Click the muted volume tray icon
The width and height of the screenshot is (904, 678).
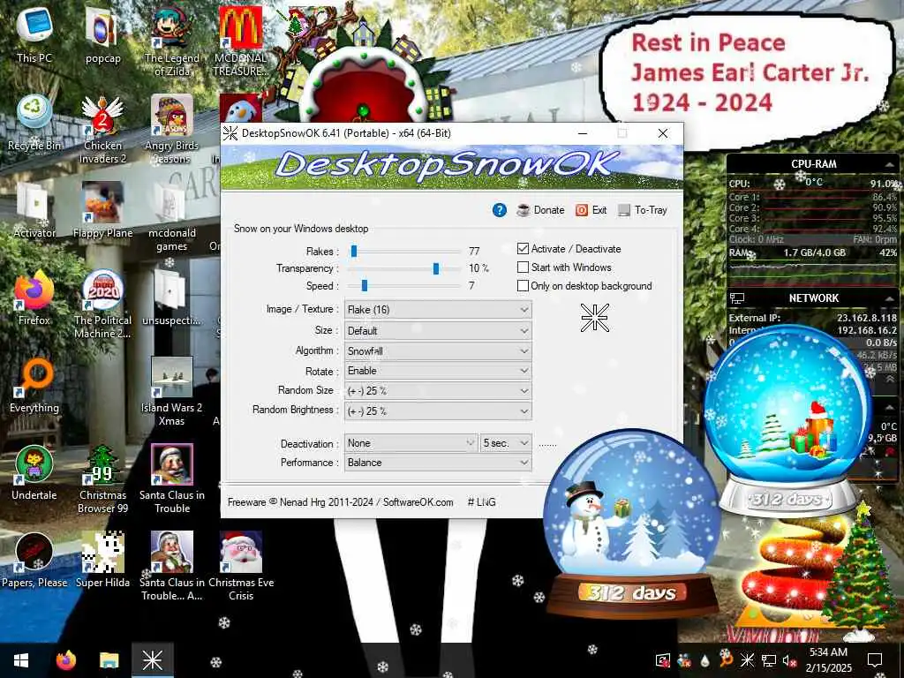[x=789, y=660]
